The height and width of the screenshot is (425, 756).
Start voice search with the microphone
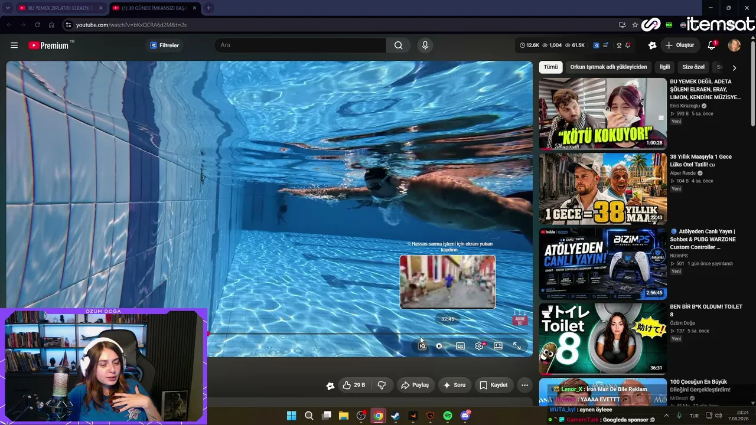click(x=425, y=45)
